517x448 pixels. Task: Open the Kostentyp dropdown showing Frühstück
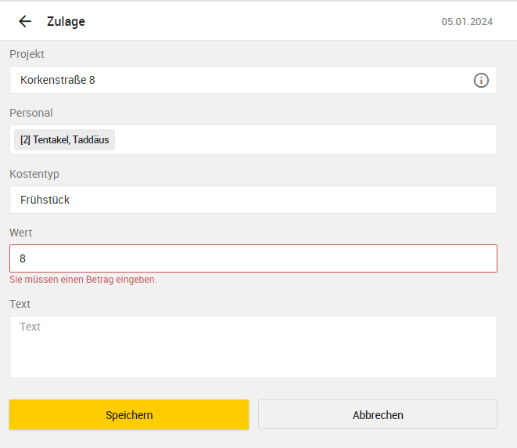(253, 200)
